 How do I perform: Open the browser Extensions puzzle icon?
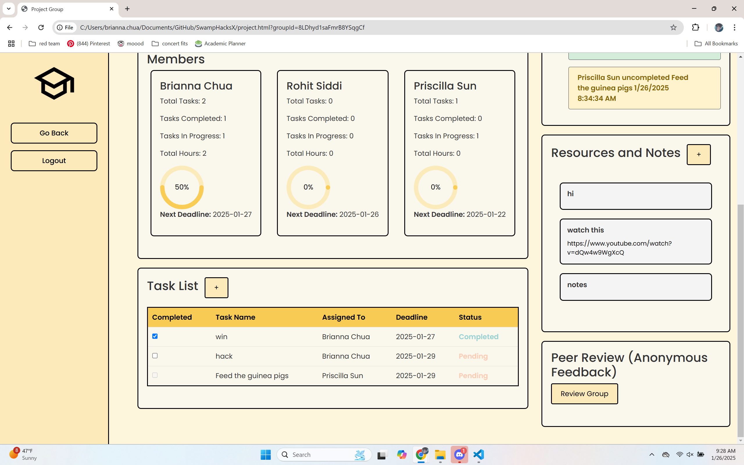click(x=695, y=27)
